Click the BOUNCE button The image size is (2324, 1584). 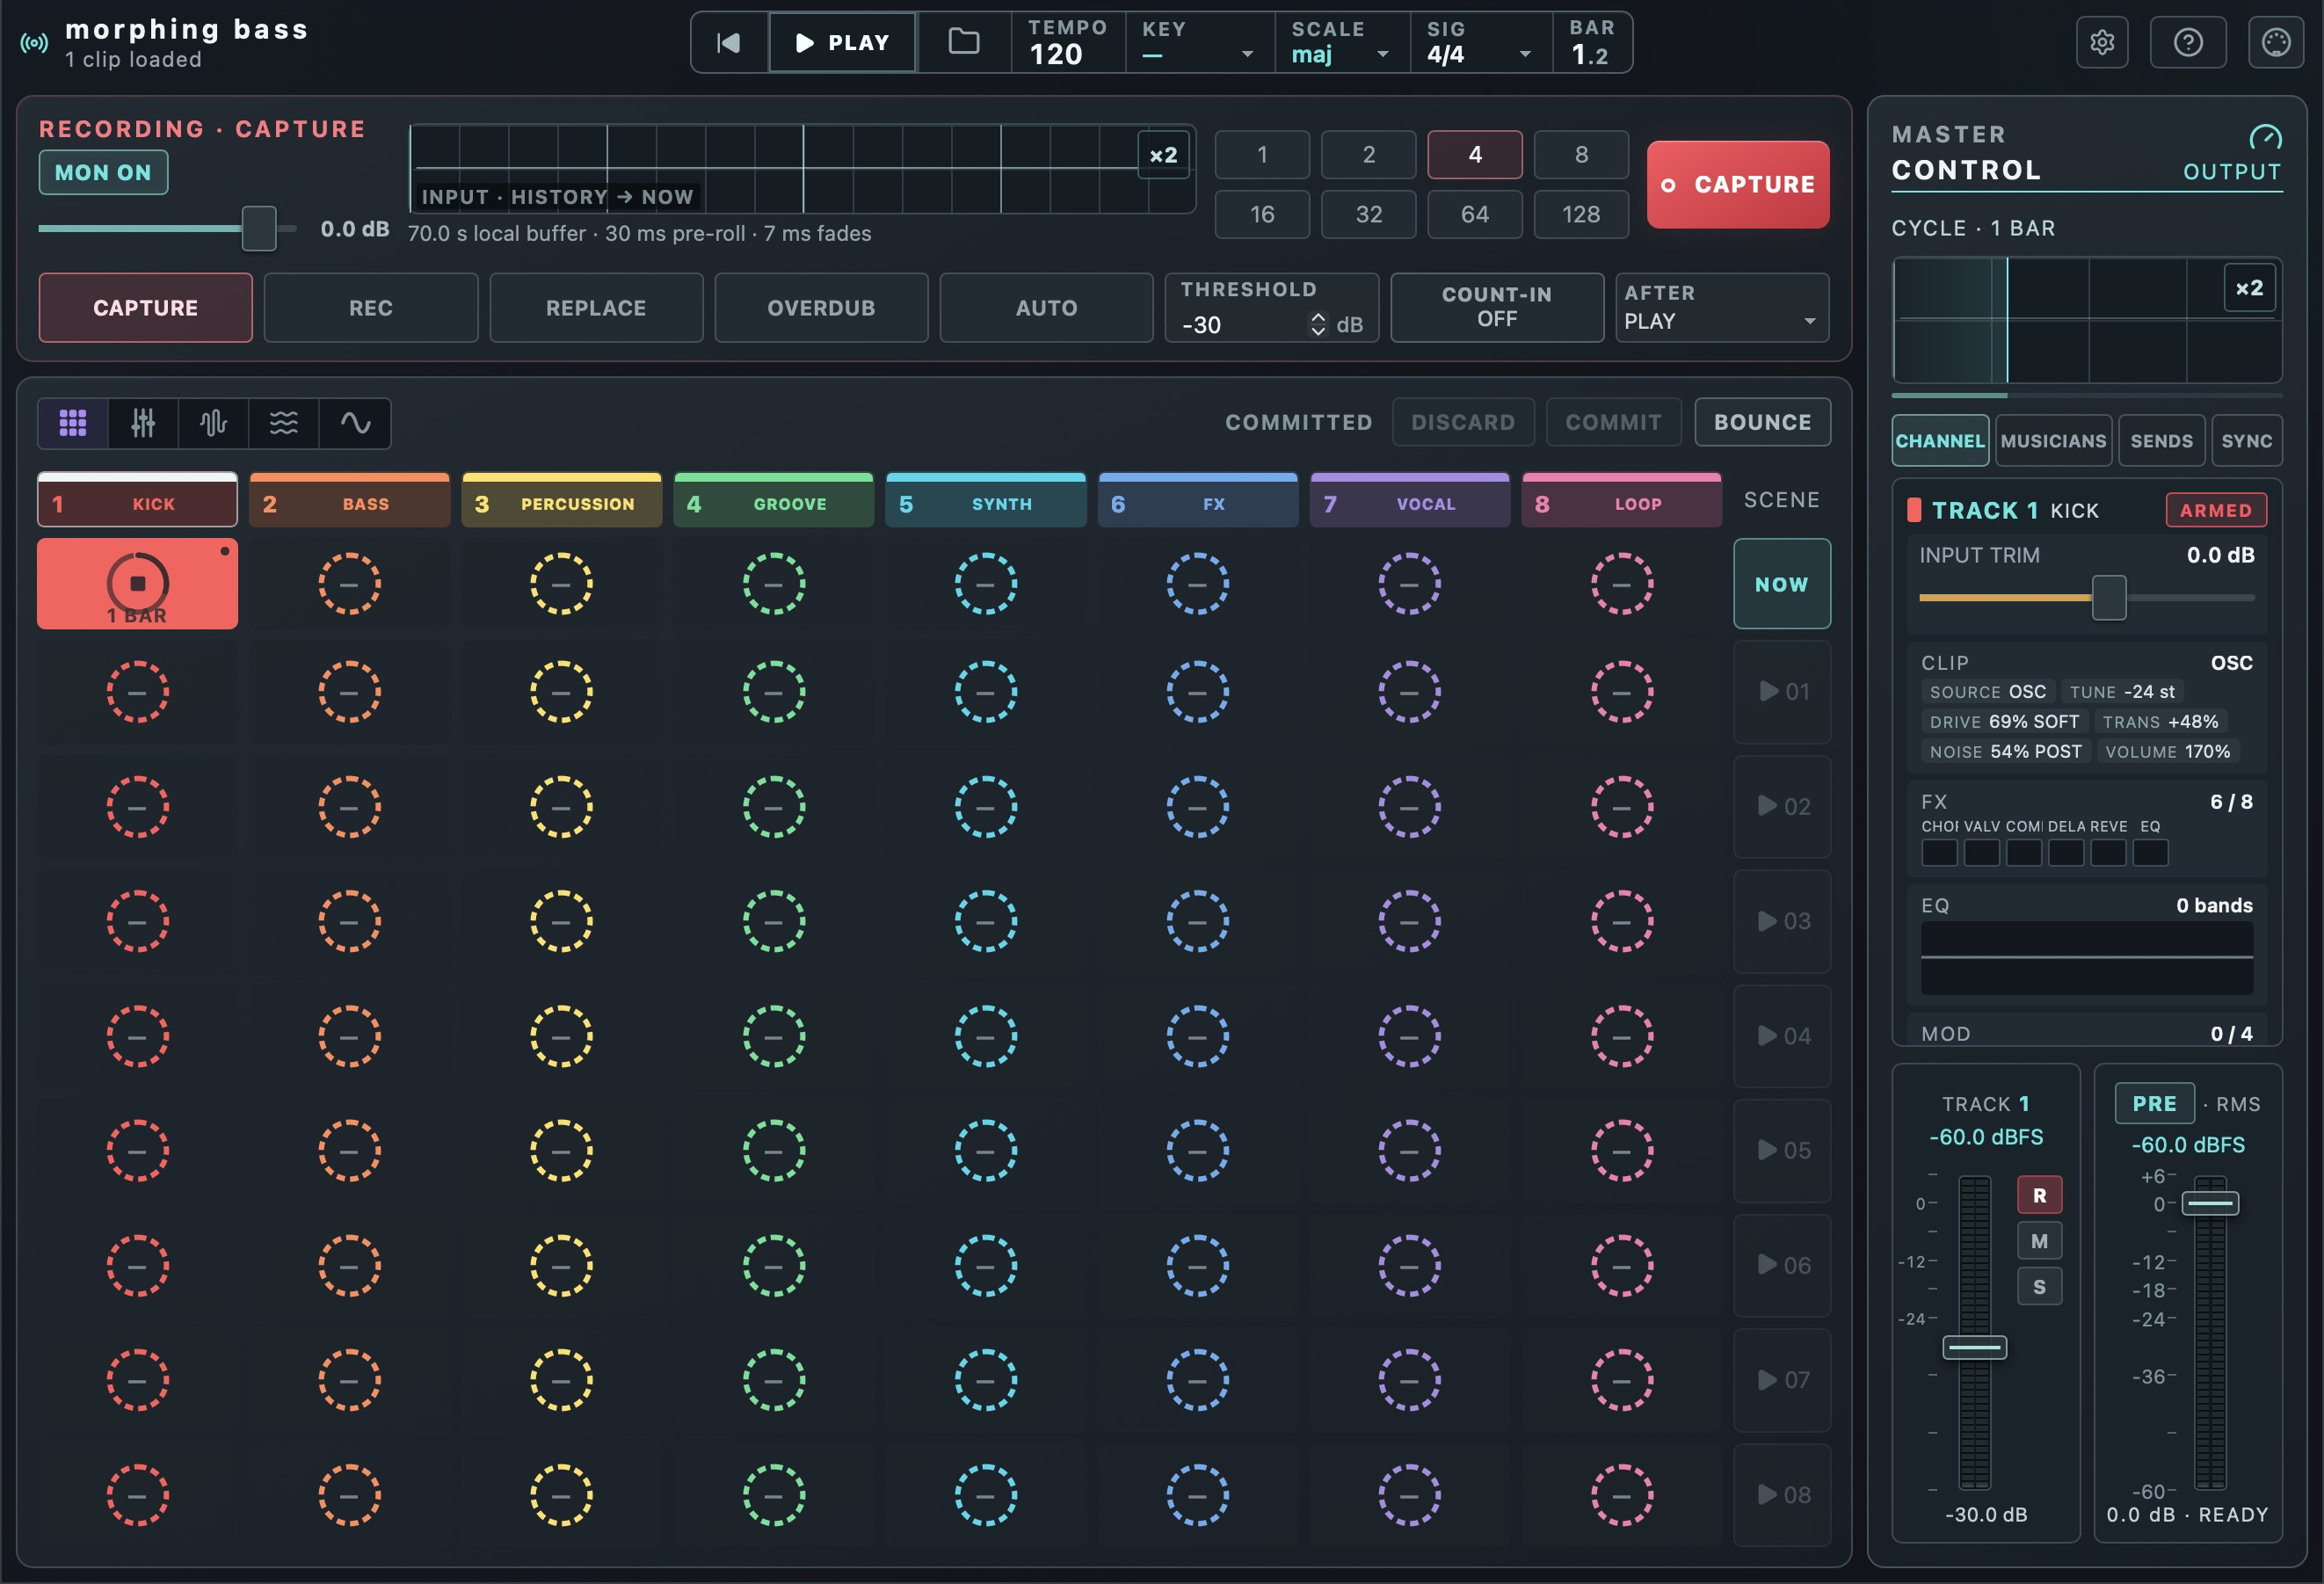click(x=1762, y=423)
